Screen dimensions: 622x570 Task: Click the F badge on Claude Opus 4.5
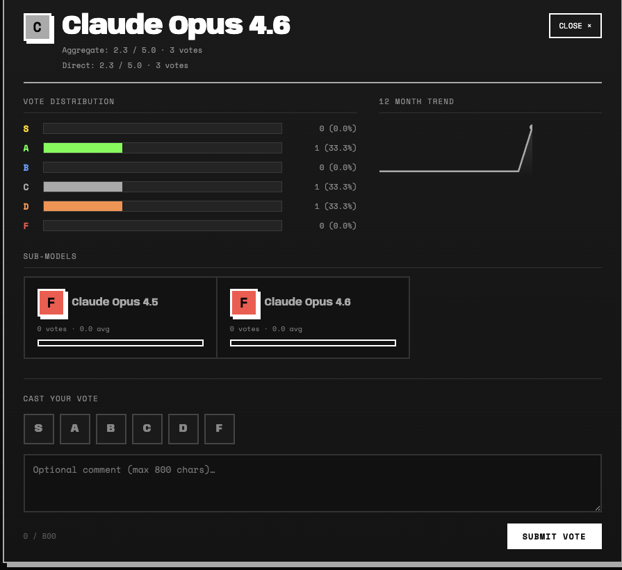[x=51, y=303]
